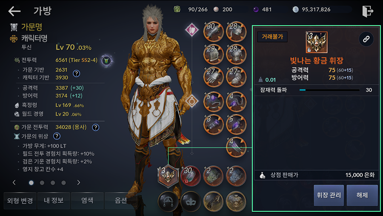Open the mask costume slot at the bottom
Screen dimensions: 383x216
click(191, 202)
